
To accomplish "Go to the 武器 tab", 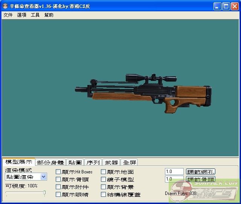I will click(x=111, y=162).
